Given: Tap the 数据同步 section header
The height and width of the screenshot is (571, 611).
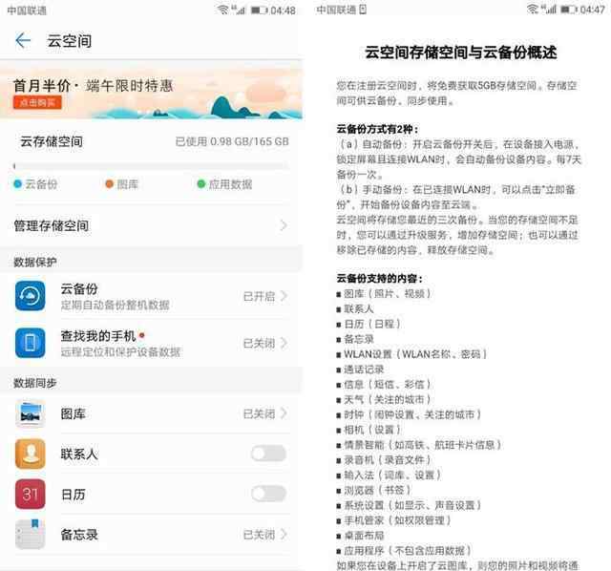Looking at the screenshot, I should pyautogui.click(x=35, y=383).
